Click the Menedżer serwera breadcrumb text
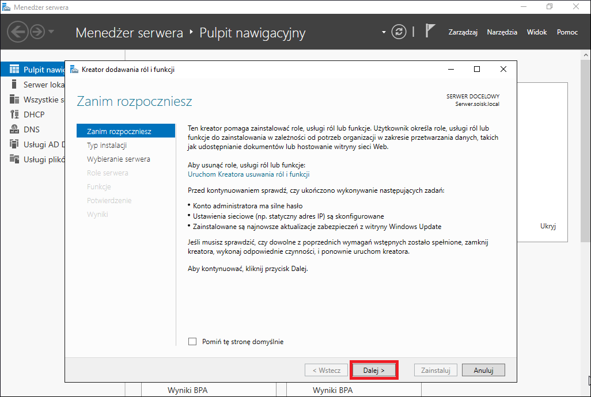Screen dimensions: 591x397 tap(129, 33)
